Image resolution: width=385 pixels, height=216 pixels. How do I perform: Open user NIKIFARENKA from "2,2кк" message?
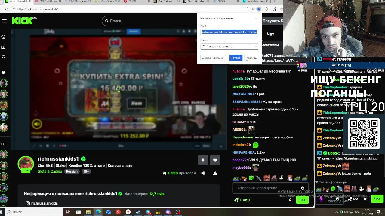(244, 152)
